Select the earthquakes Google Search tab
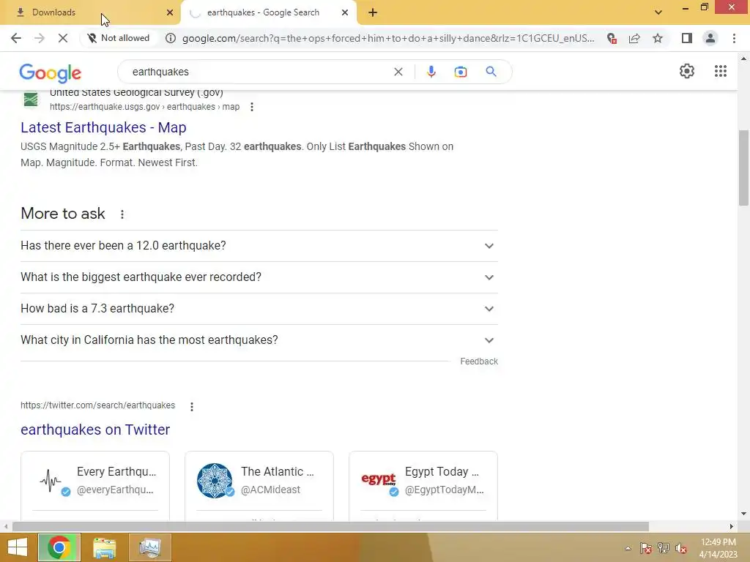Image resolution: width=750 pixels, height=562 pixels. [x=268, y=12]
